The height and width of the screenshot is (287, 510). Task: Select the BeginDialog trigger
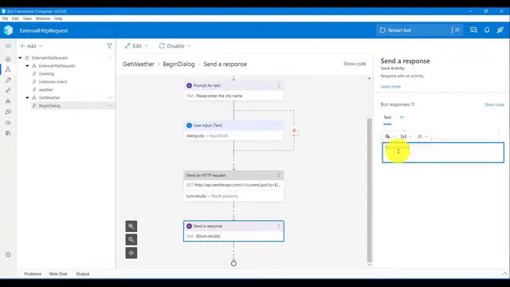[x=49, y=106]
